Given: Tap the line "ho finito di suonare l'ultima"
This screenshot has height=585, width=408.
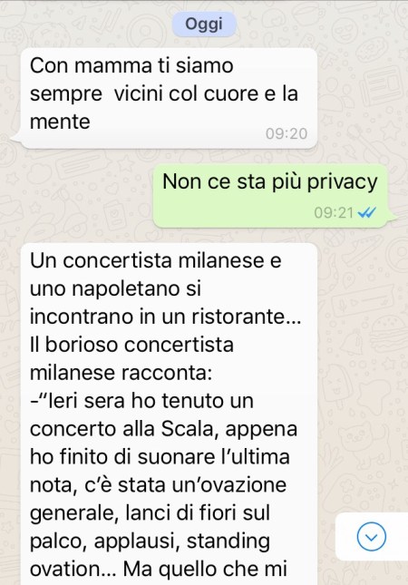Looking at the screenshot, I should point(160,456).
